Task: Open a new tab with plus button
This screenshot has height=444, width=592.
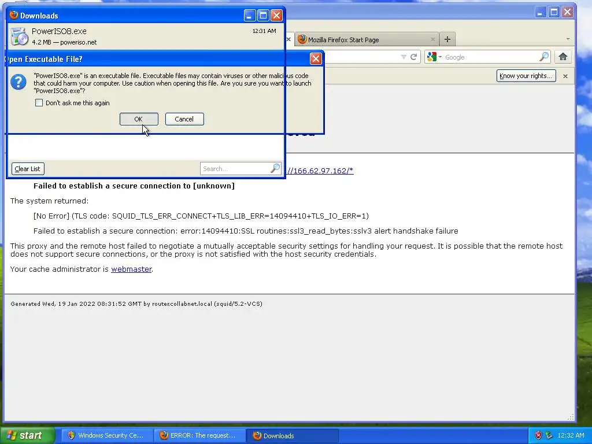Action: 447,39
